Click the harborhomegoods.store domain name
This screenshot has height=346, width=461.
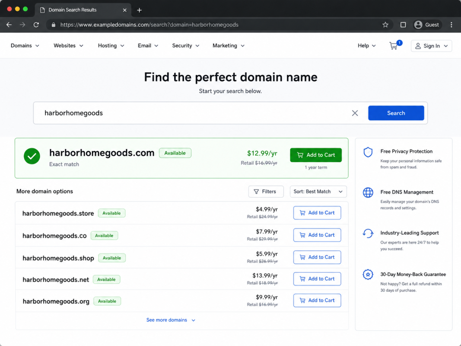point(58,213)
